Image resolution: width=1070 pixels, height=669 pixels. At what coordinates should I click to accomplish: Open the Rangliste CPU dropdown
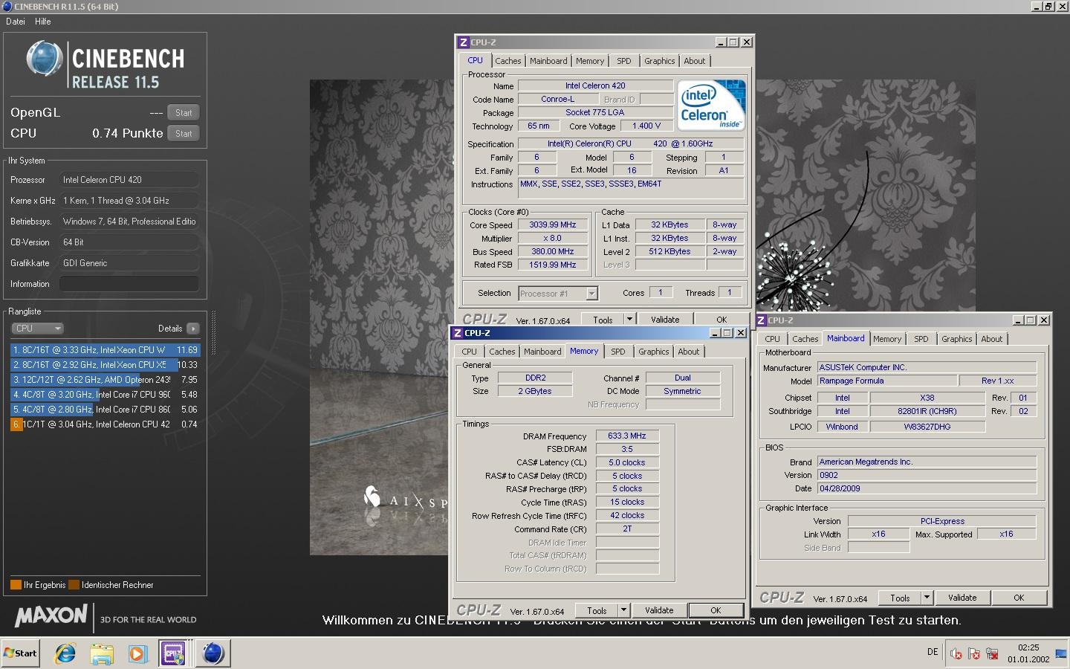[37, 329]
